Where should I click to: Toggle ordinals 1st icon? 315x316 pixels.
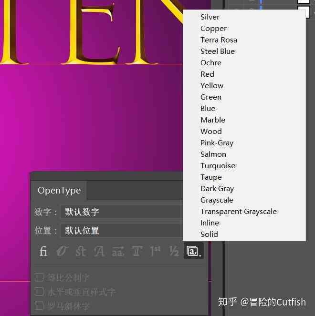click(156, 251)
